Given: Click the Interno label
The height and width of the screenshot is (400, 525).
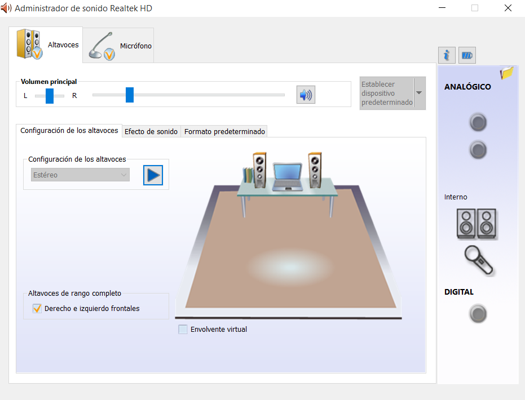Looking at the screenshot, I should tap(456, 197).
